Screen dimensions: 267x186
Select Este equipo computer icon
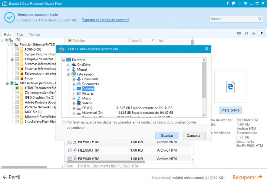point(74,74)
